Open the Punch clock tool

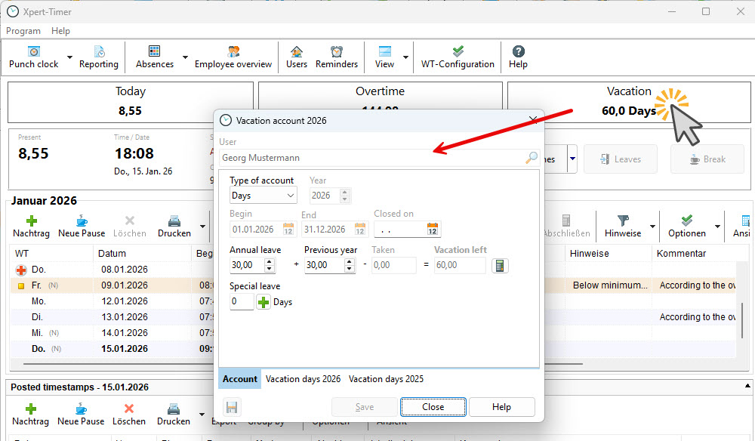point(33,57)
